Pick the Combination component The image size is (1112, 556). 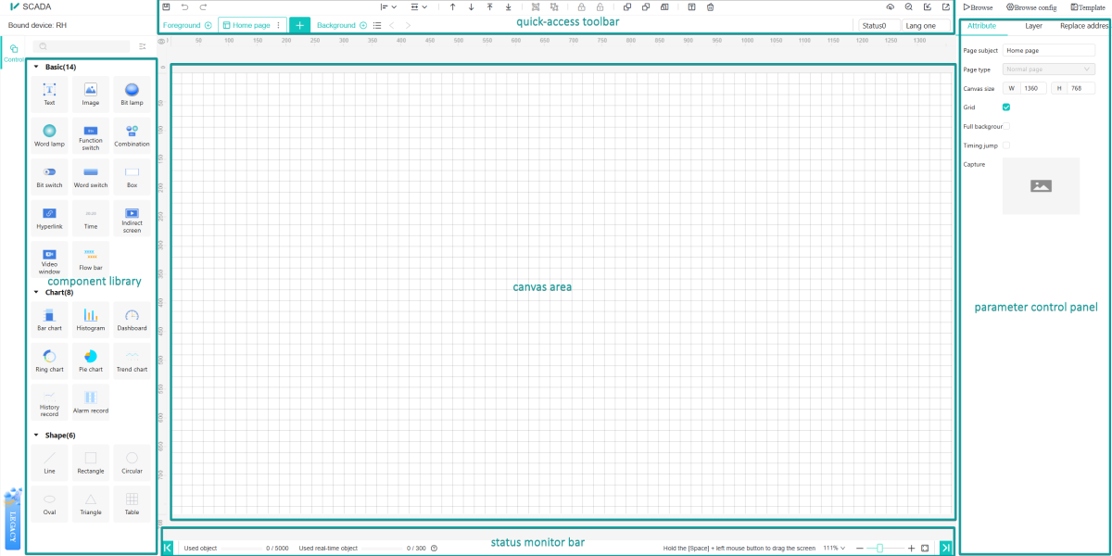coord(132,135)
